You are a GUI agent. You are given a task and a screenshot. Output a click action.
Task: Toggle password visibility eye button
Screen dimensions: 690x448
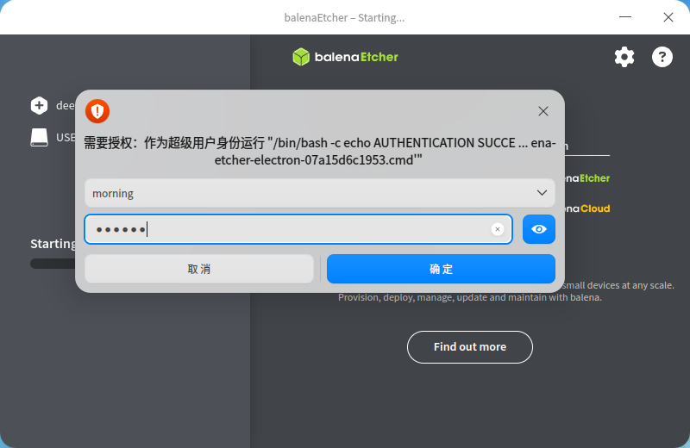[538, 229]
